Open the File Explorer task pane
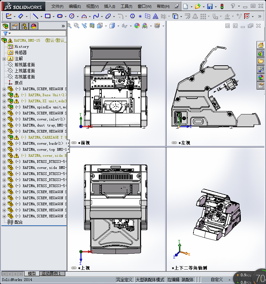 261,61
